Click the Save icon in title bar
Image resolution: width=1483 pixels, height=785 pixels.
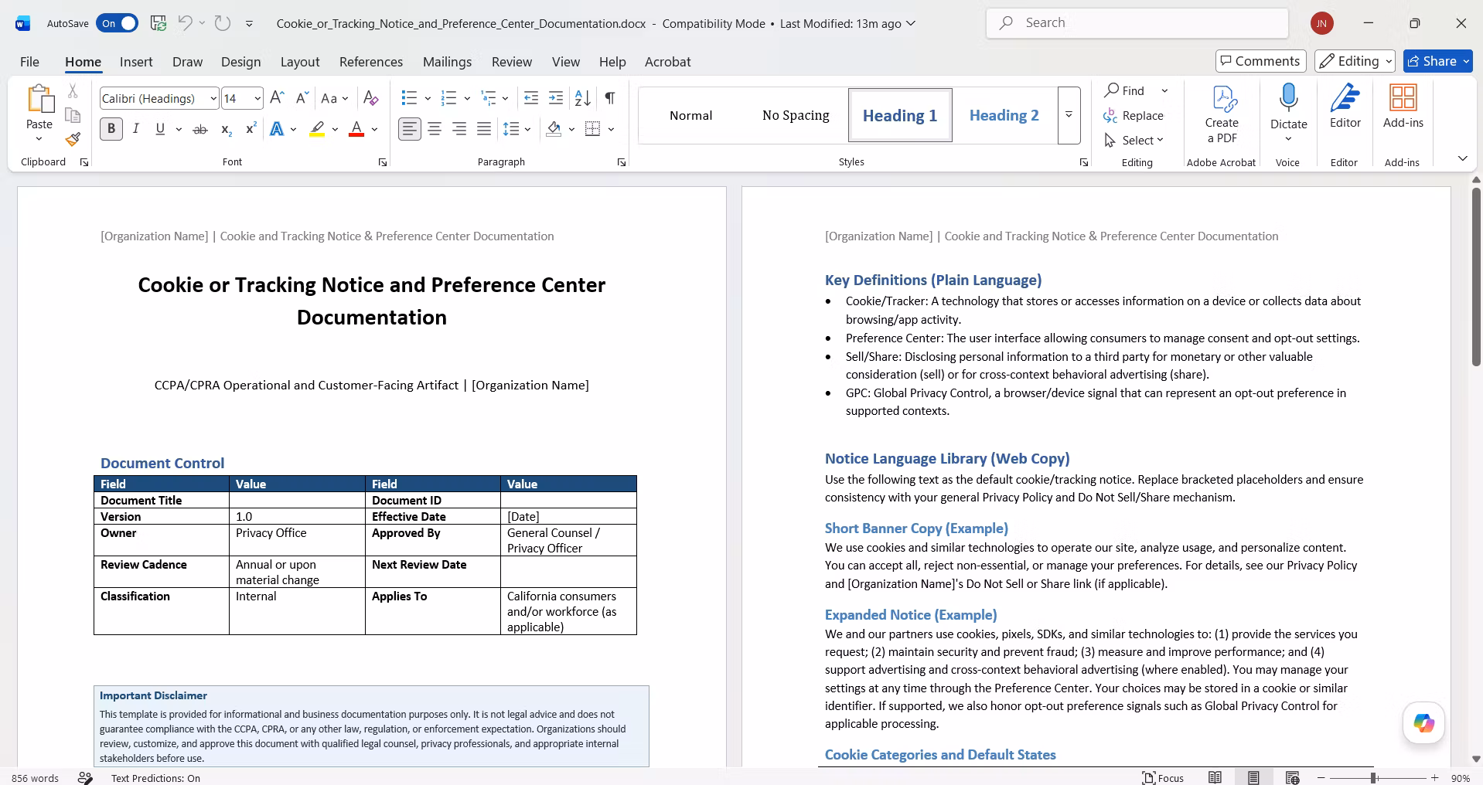click(x=159, y=23)
